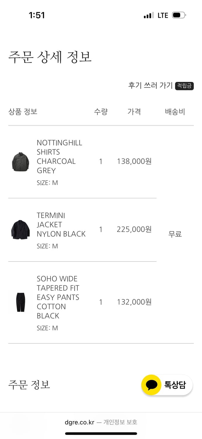Tap the cellular signal strength icon
This screenshot has height=439, width=202.
(x=149, y=16)
